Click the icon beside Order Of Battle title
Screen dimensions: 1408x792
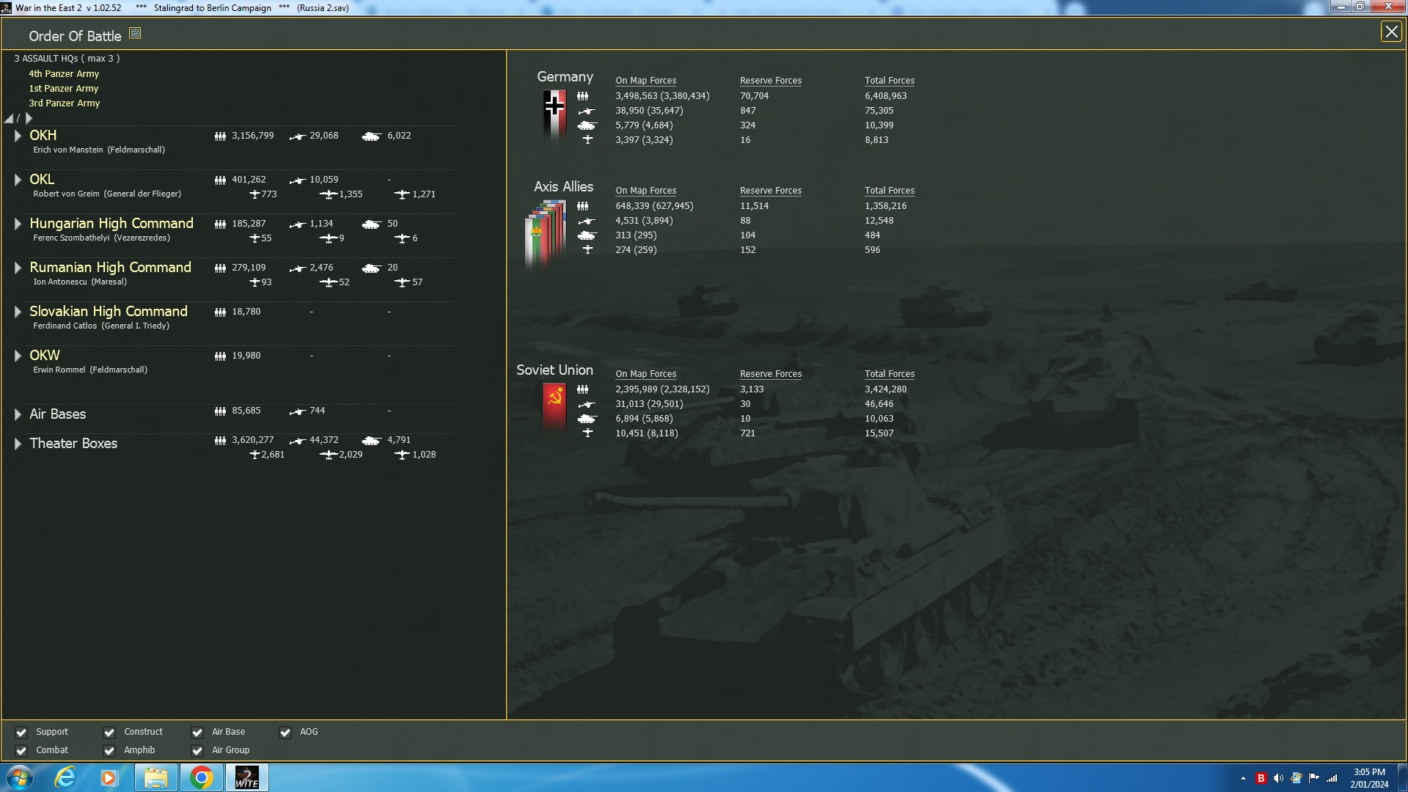135,34
